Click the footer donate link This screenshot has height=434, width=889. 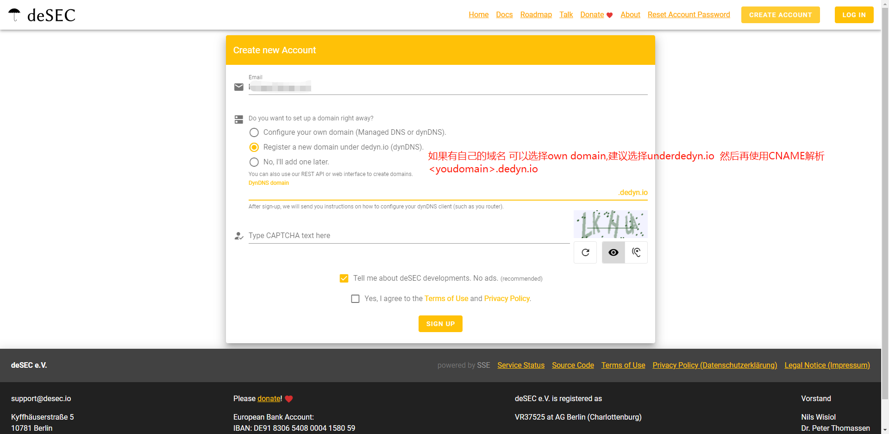pos(269,399)
